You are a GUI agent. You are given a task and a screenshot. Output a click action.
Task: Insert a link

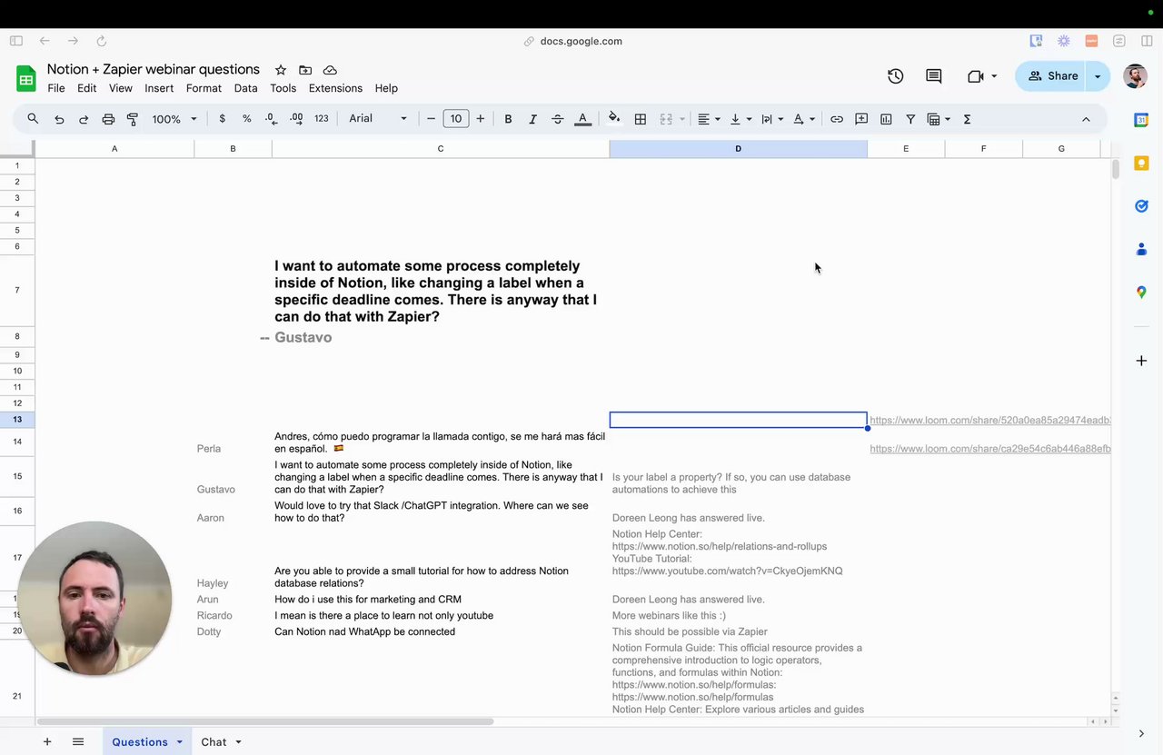coord(837,119)
